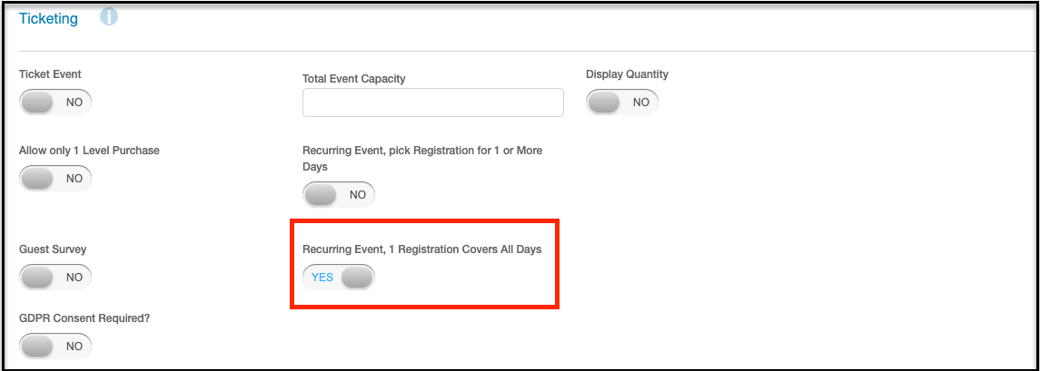Switch on the Guest Survey toggle
Screen dimensions: 1040x371
(x=55, y=277)
